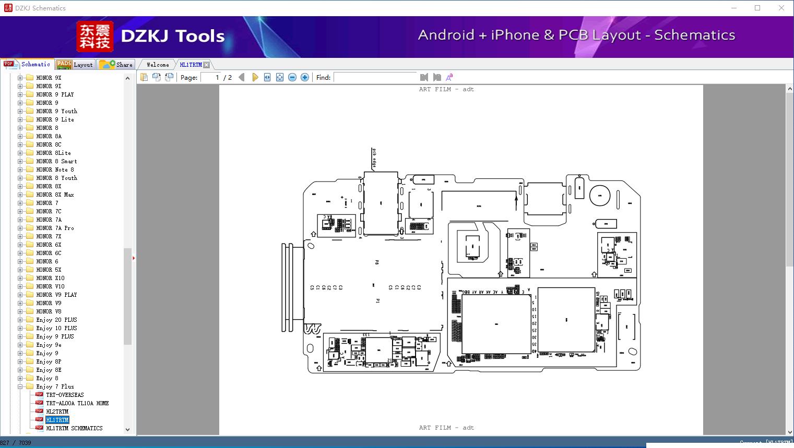The height and width of the screenshot is (448, 794).
Task: Click the HONOR Note 8 folder icon
Action: pos(30,169)
